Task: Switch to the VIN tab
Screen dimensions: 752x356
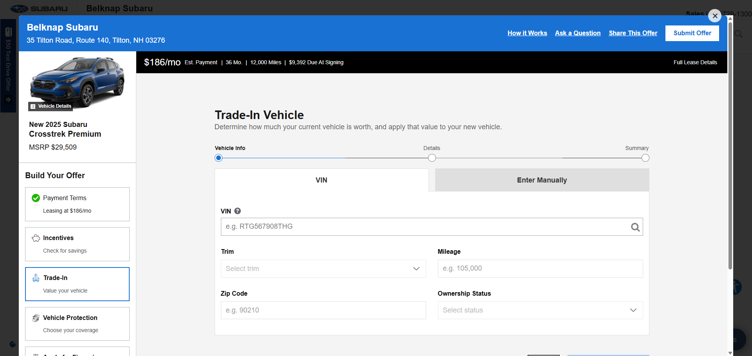Action: point(322,180)
